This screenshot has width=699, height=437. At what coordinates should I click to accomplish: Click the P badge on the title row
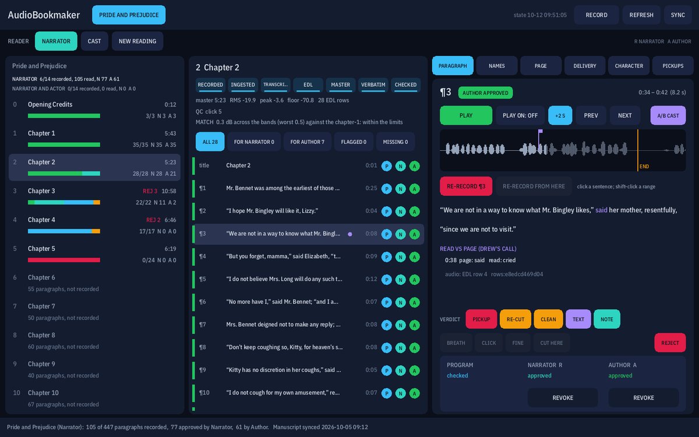point(386,165)
